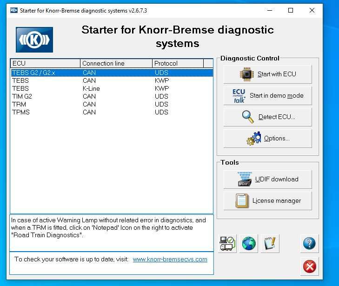Start the UDIF download tool
The width and height of the screenshot is (339, 286).
point(267,179)
